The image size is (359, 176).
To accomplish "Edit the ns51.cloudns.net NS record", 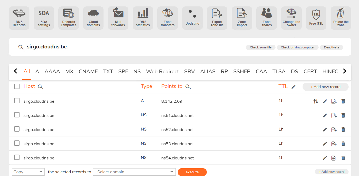I will 325,115.
